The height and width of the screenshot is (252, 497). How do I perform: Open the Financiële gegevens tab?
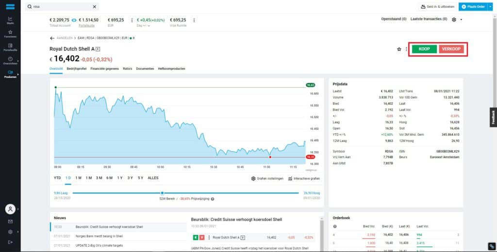point(105,69)
